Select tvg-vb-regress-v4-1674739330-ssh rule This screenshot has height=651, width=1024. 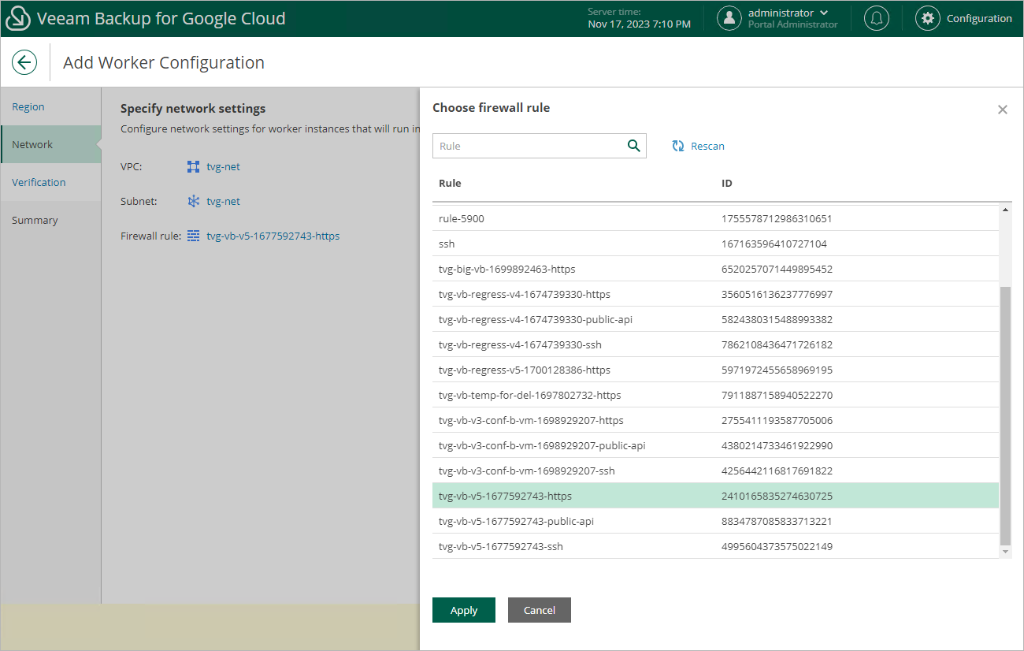pyautogui.click(x=715, y=344)
